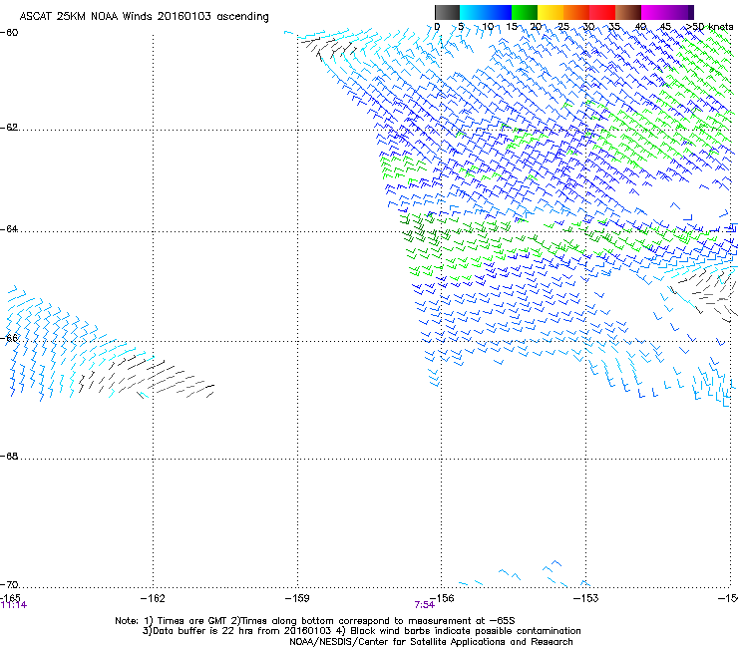Click the longitude label -162

[153, 598]
